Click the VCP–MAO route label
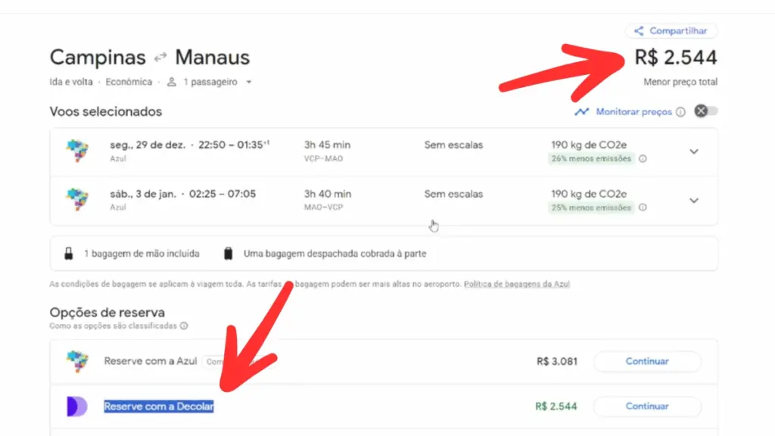 [x=323, y=159]
